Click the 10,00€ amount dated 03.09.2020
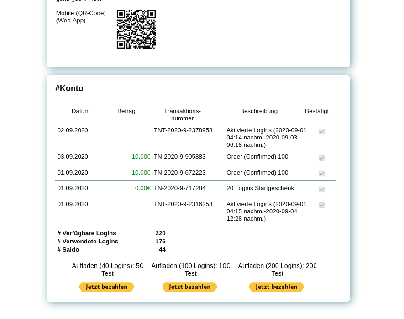Image resolution: width=404 pixels, height=319 pixels. tap(141, 157)
